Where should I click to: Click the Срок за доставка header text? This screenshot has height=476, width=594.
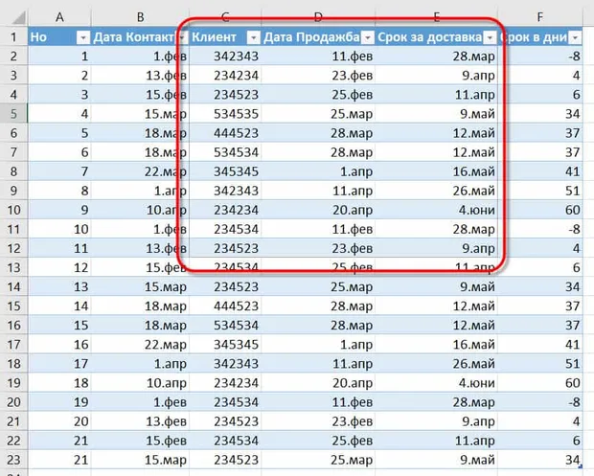click(429, 37)
